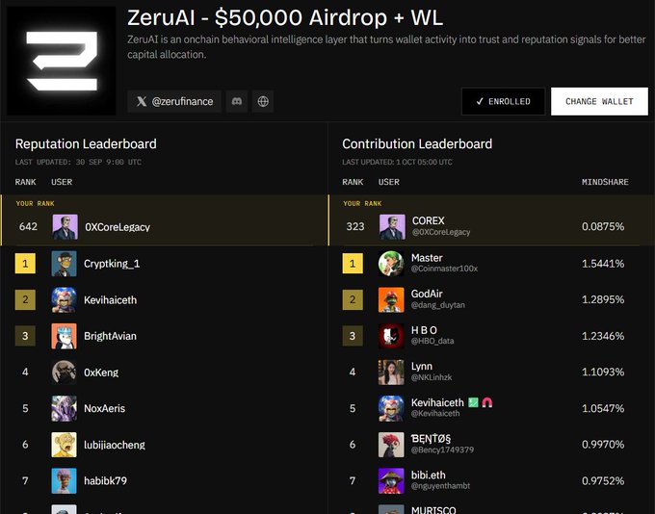Click rank 3 badge in Reputation Leaderboard
Image resolution: width=655 pixels, height=514 pixels.
pos(25,336)
